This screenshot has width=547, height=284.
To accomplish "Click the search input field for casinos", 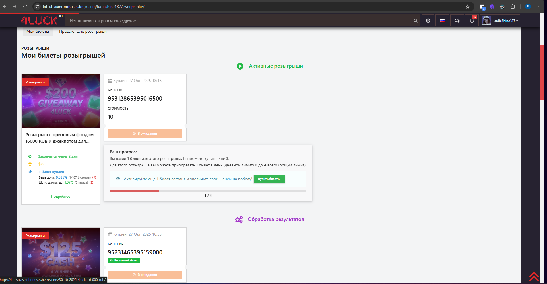I will [239, 21].
